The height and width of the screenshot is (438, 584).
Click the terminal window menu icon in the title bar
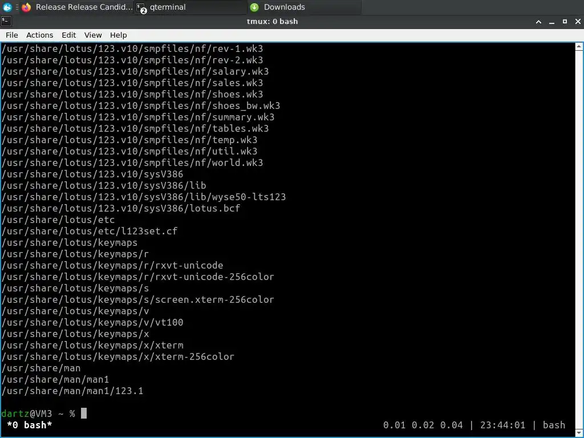coord(6,21)
